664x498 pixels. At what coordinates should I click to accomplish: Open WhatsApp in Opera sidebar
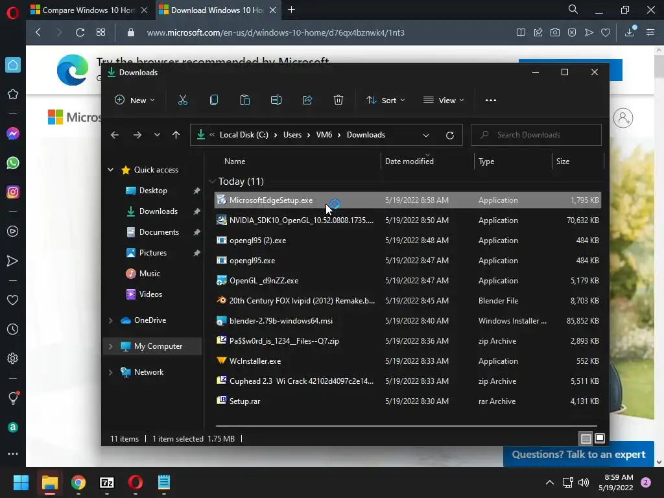[x=13, y=163]
